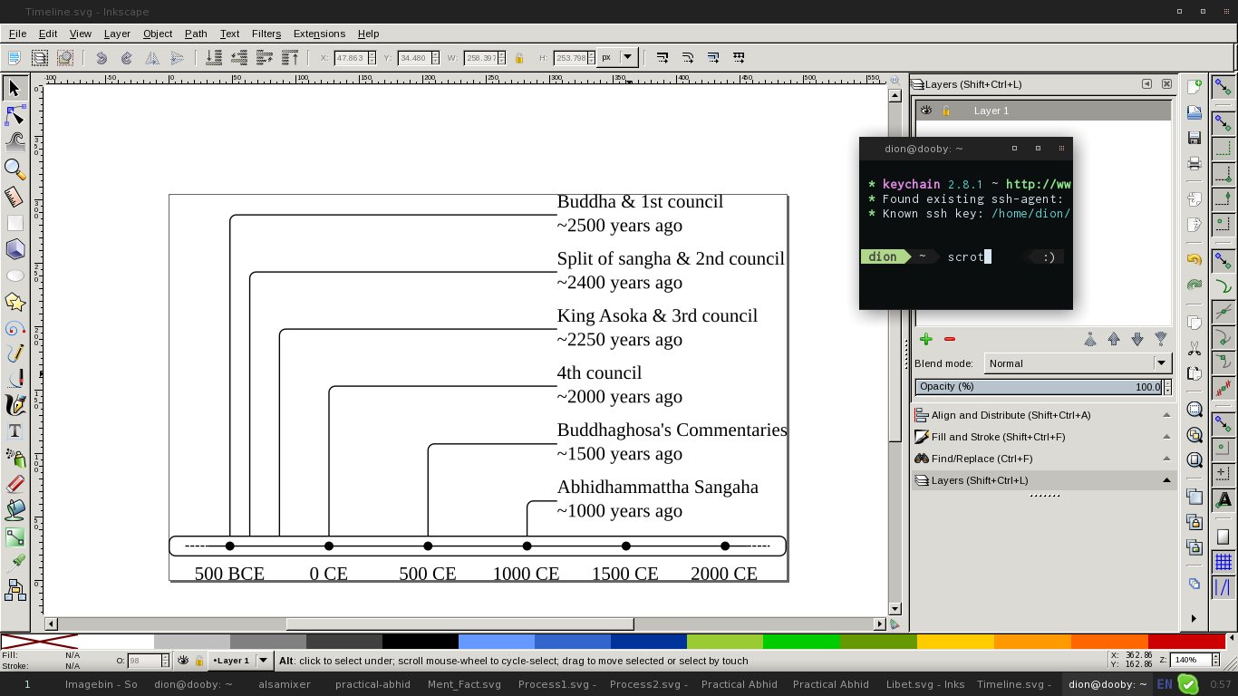The height and width of the screenshot is (696, 1238).
Task: Switch to alsamixer taskbar window
Action: [285, 684]
